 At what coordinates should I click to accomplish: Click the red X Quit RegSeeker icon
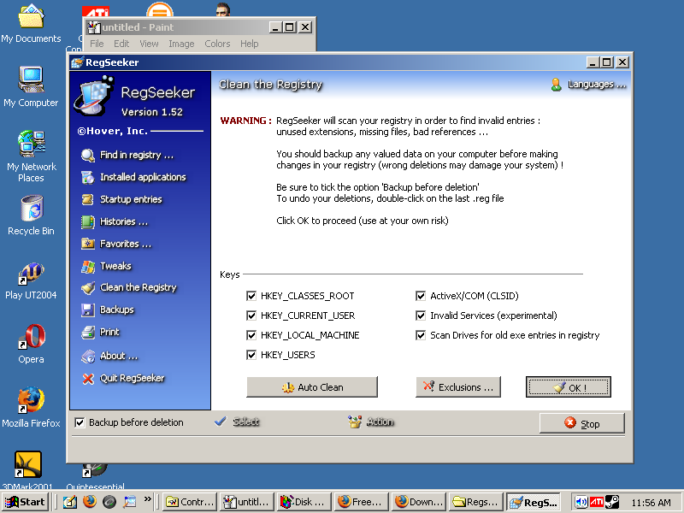point(87,378)
